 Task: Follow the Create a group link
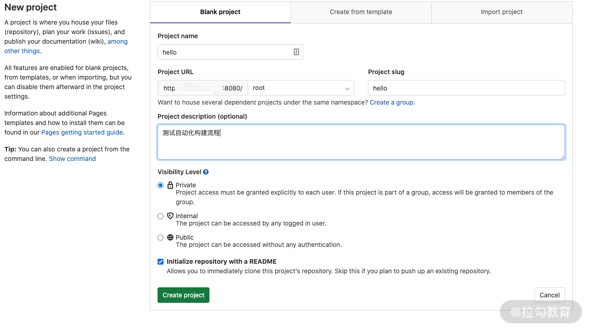pyautogui.click(x=392, y=102)
